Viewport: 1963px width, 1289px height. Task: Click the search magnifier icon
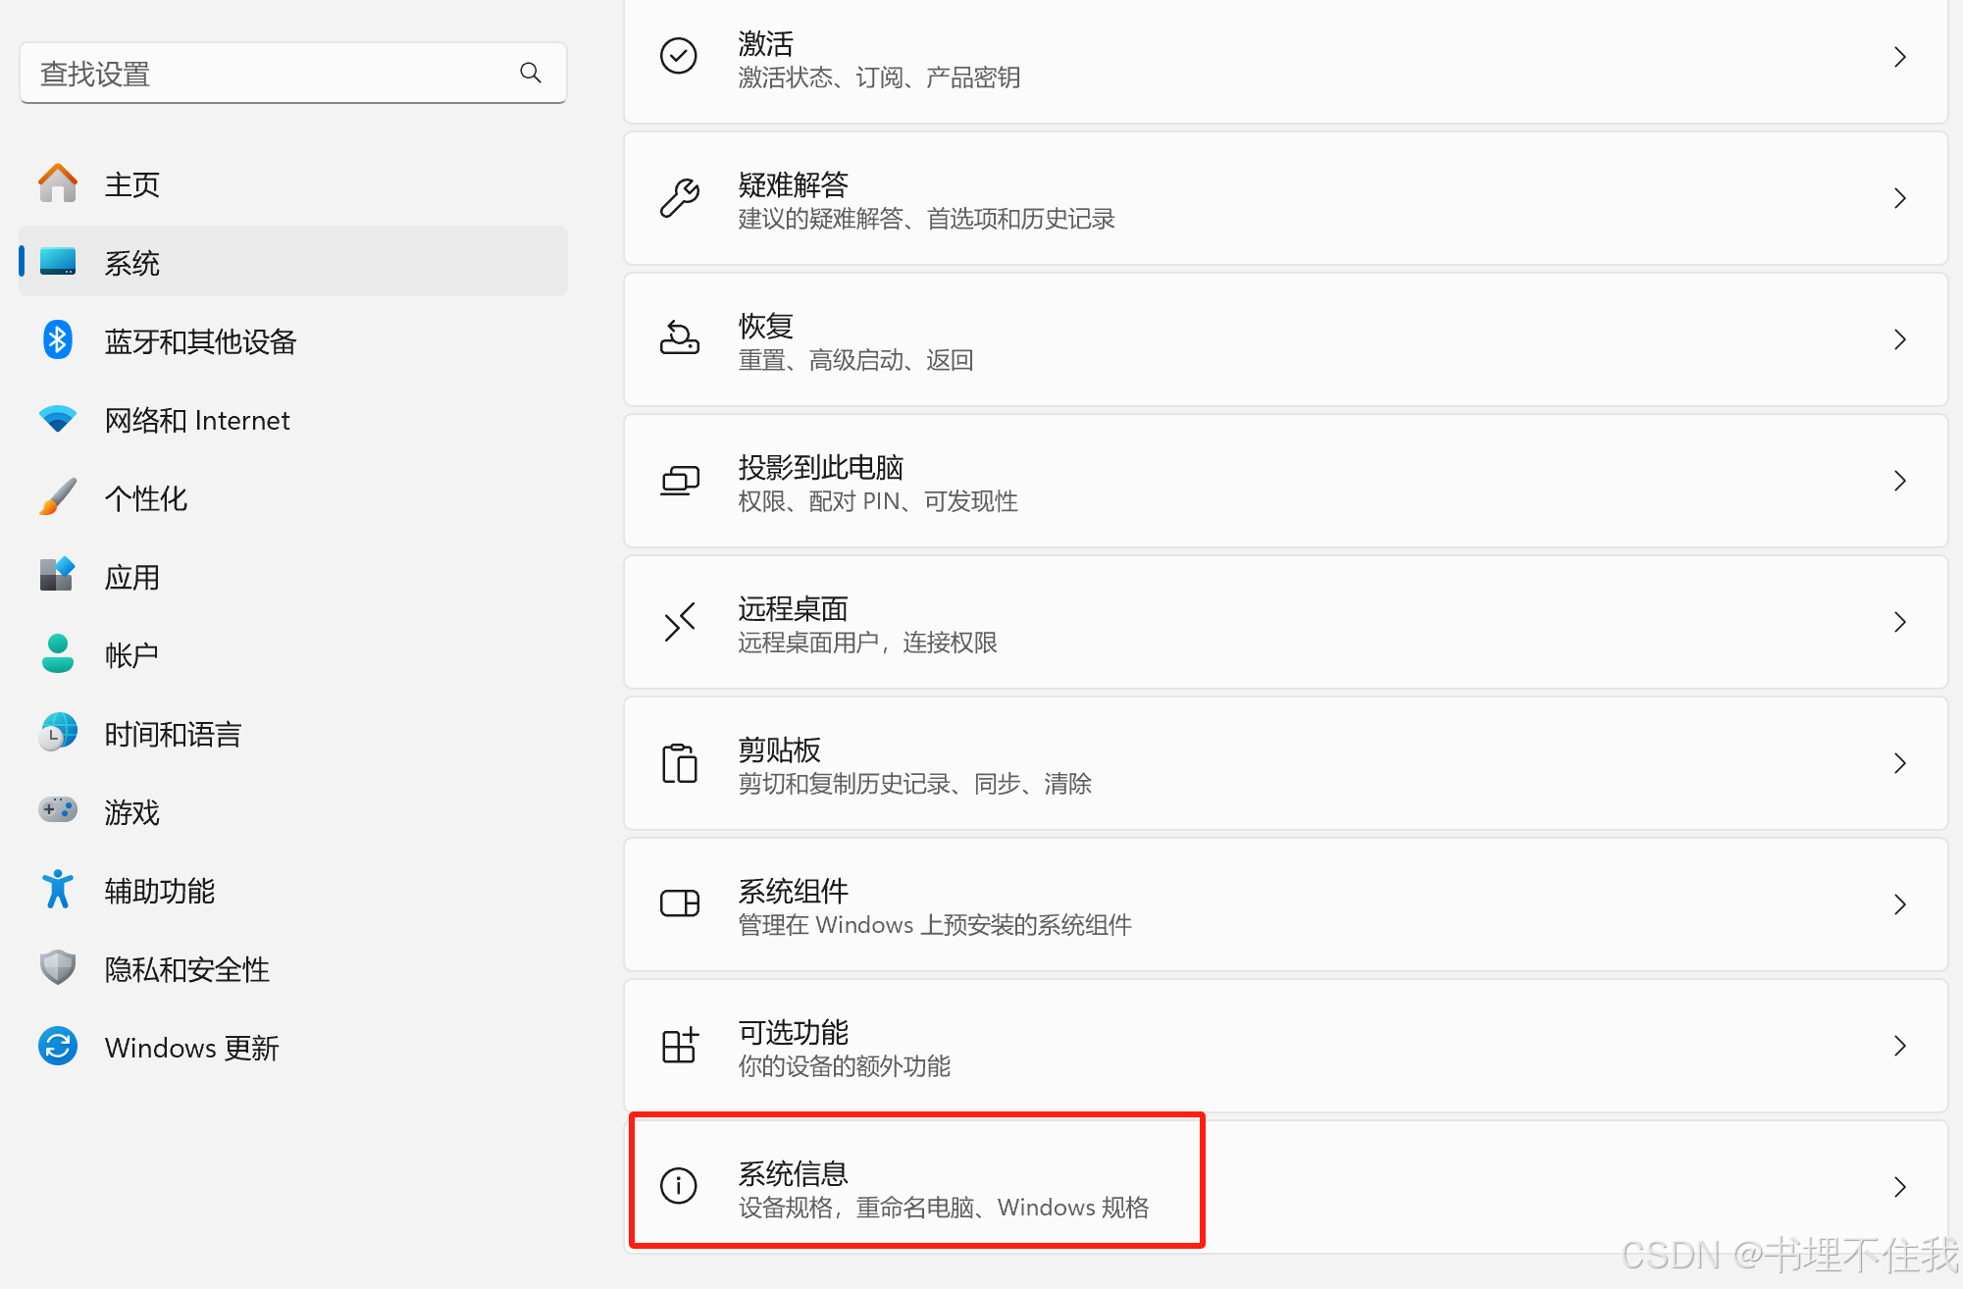(x=531, y=73)
